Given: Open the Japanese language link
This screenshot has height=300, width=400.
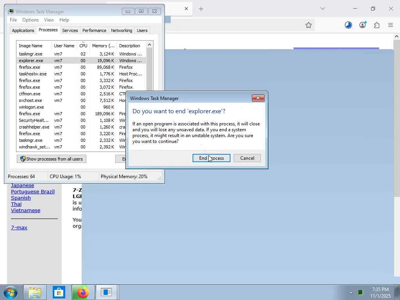Looking at the screenshot, I should 22,186.
